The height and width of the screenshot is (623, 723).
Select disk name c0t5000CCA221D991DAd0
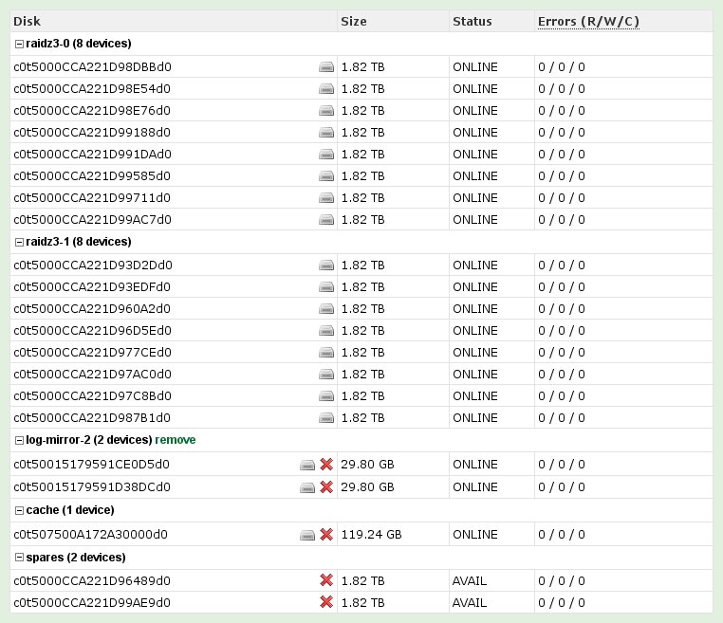(92, 154)
